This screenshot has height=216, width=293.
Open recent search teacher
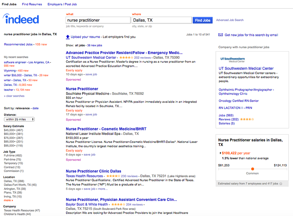pos(8,90)
